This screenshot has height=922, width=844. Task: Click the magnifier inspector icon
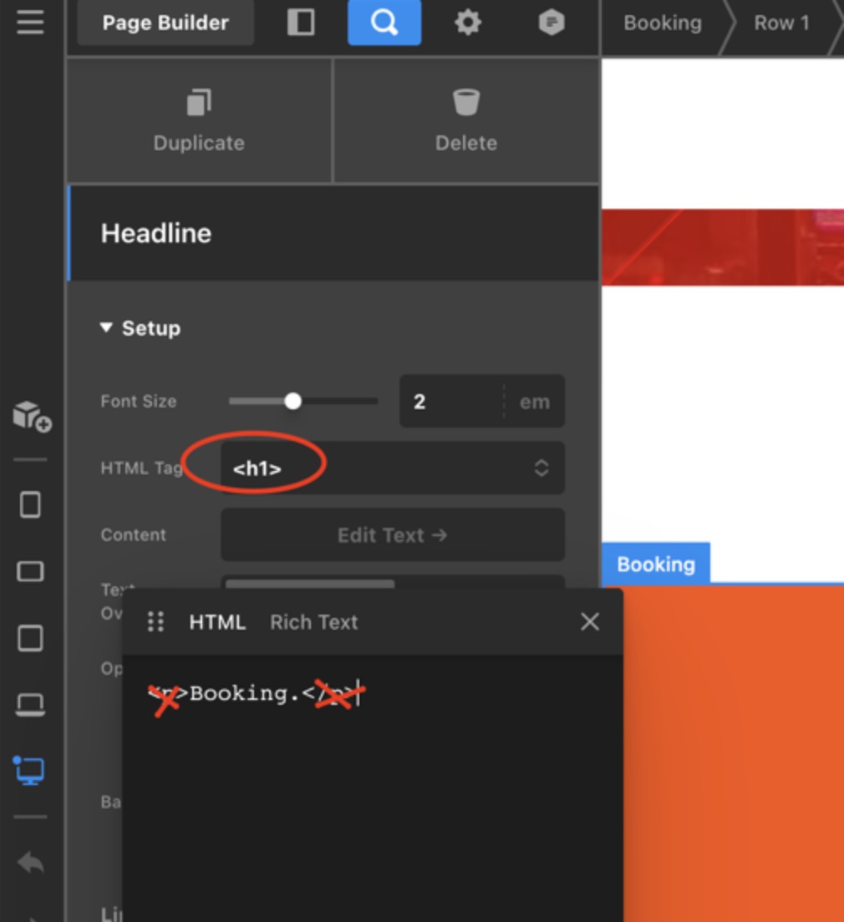point(384,23)
